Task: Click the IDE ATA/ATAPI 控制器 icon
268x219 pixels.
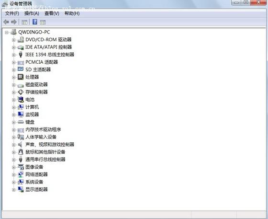Action: [21, 47]
